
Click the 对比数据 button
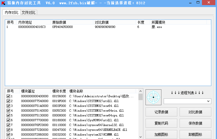(x=195, y=112)
